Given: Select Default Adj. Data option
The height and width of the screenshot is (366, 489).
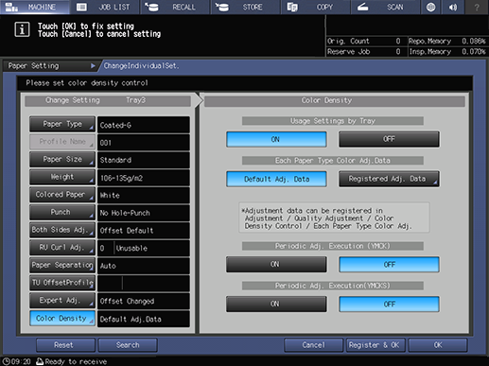Looking at the screenshot, I should click(276, 179).
